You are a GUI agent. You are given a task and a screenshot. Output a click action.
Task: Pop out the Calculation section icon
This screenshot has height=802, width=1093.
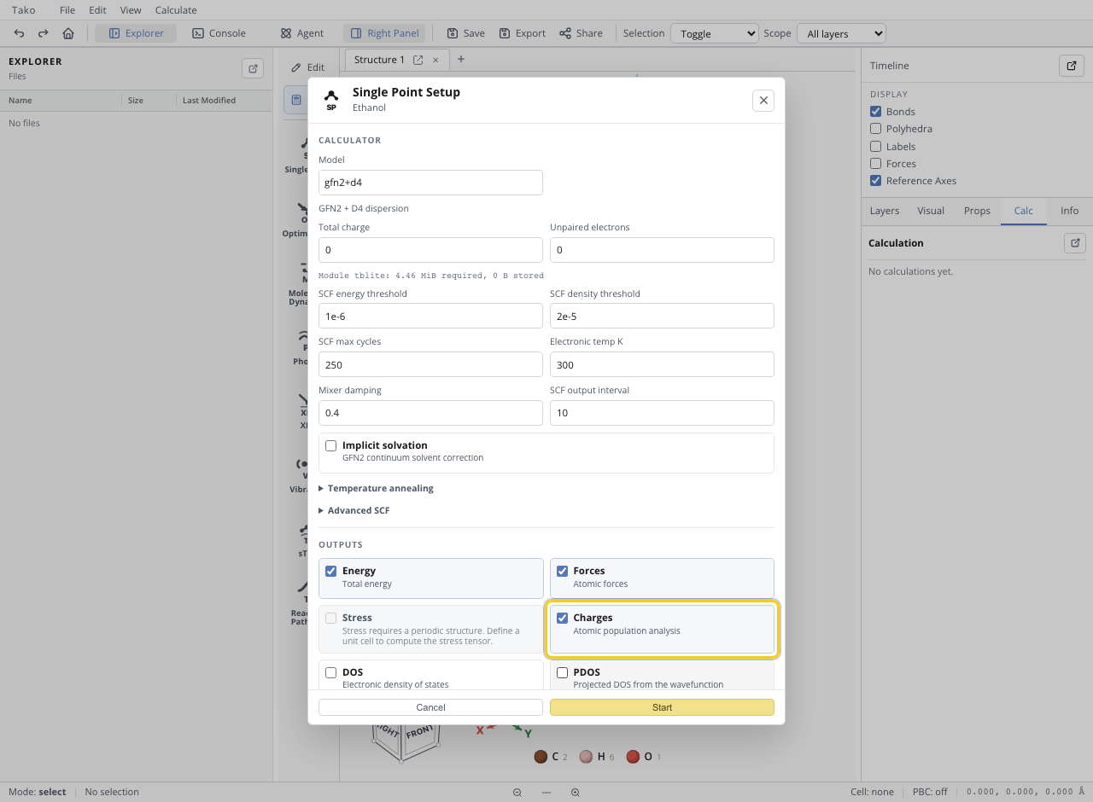tap(1074, 242)
